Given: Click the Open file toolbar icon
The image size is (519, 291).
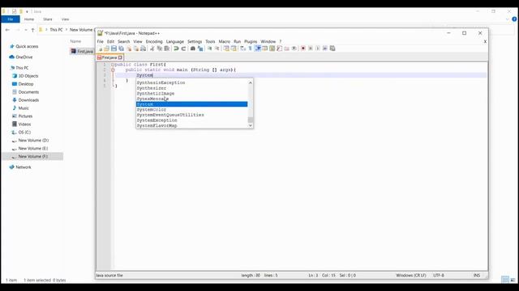Looking at the screenshot, I should (106, 48).
